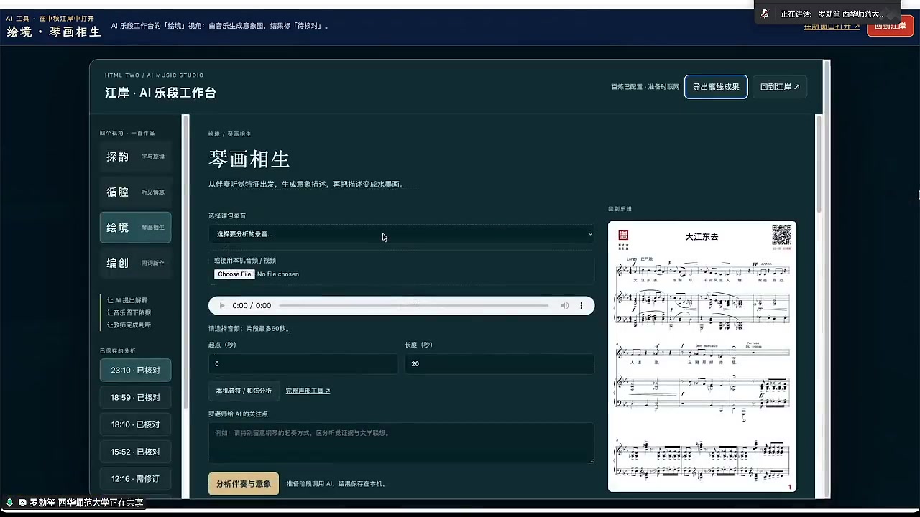Open saved analysis 18:10 · 已核对

(x=135, y=424)
